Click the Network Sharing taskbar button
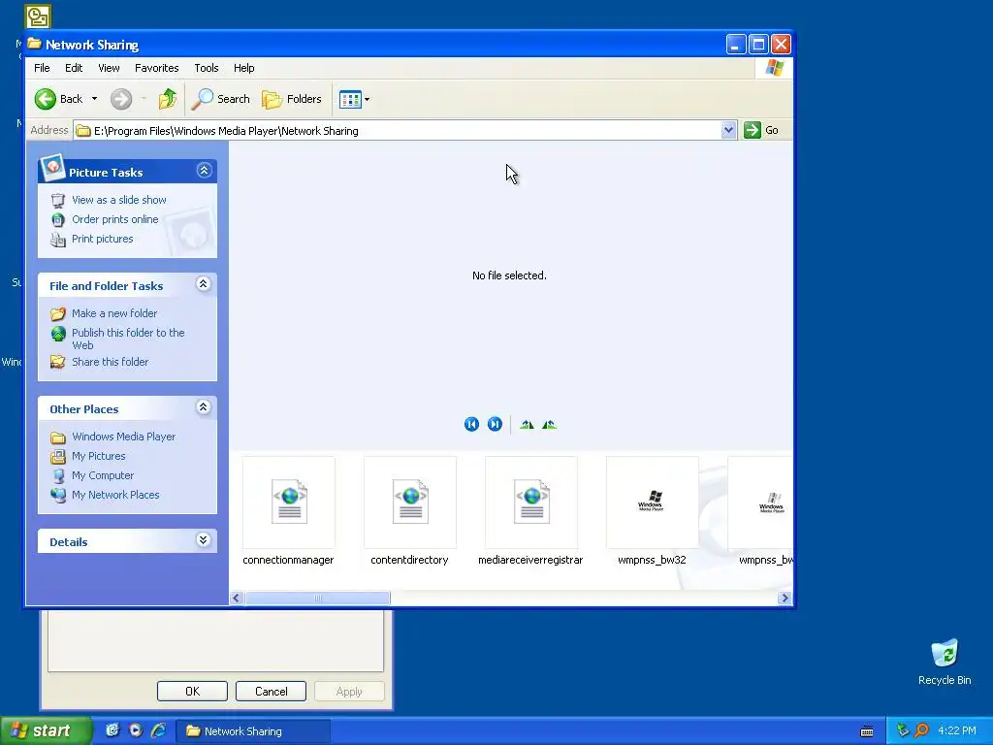This screenshot has height=745, width=993. tap(253, 731)
